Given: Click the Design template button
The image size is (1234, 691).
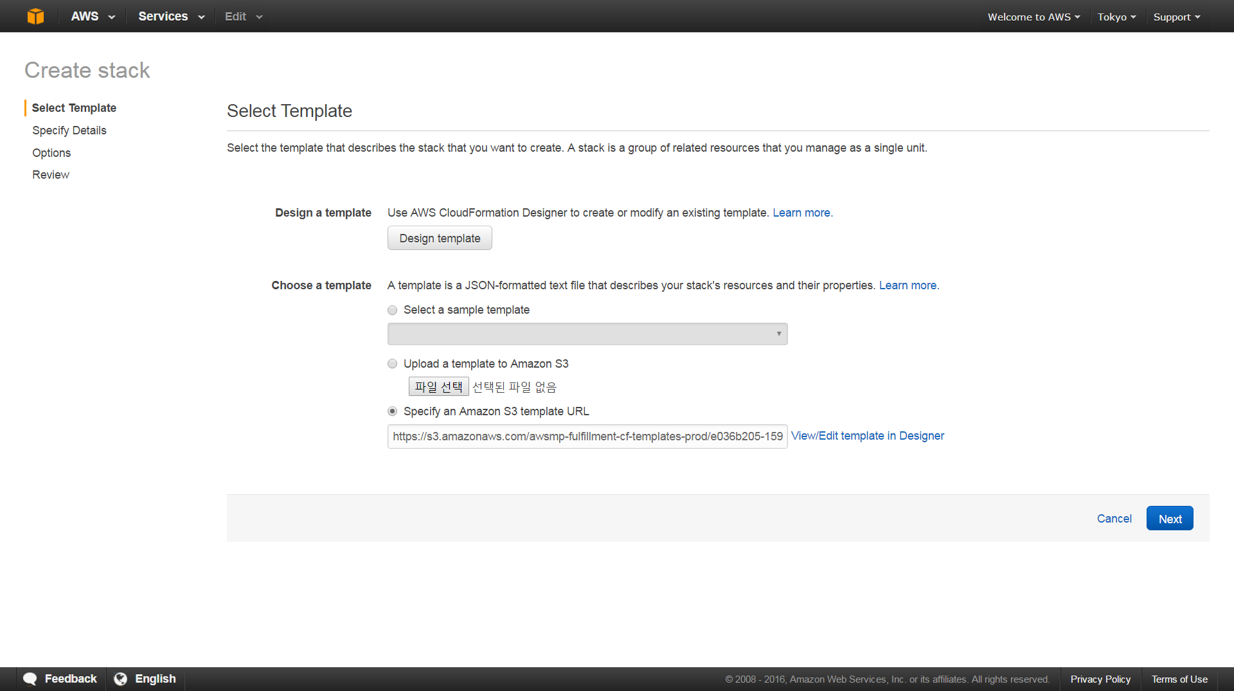Looking at the screenshot, I should pyautogui.click(x=440, y=238).
